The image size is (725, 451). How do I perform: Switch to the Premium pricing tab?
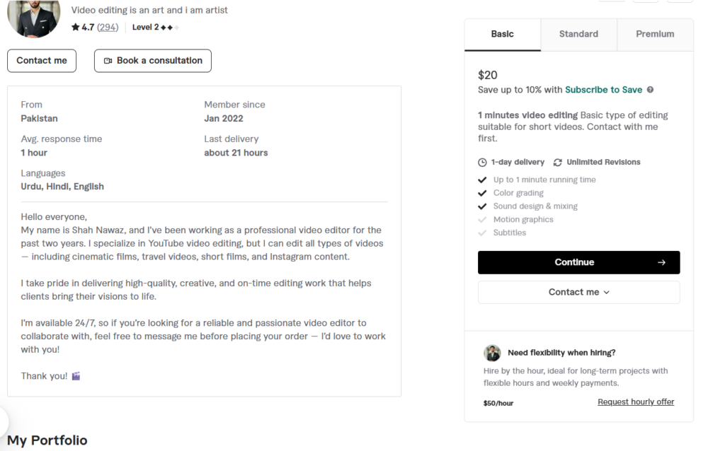[654, 33]
